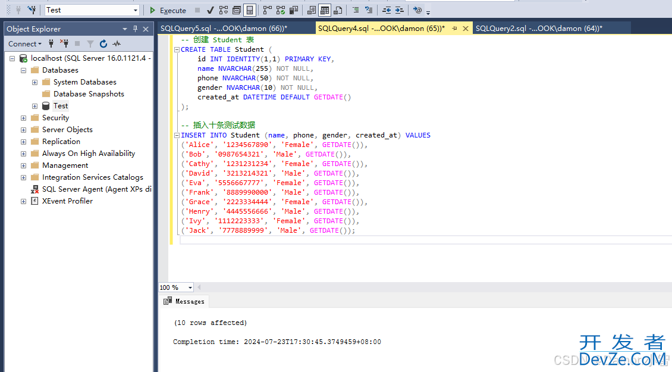The height and width of the screenshot is (372, 672).
Task: Open Object Explorer window position dropdown
Action: pyautogui.click(x=125, y=29)
